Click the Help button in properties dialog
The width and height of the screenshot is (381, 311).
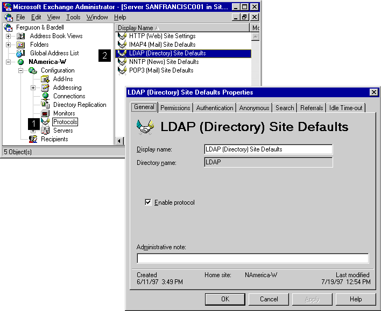(x=356, y=299)
